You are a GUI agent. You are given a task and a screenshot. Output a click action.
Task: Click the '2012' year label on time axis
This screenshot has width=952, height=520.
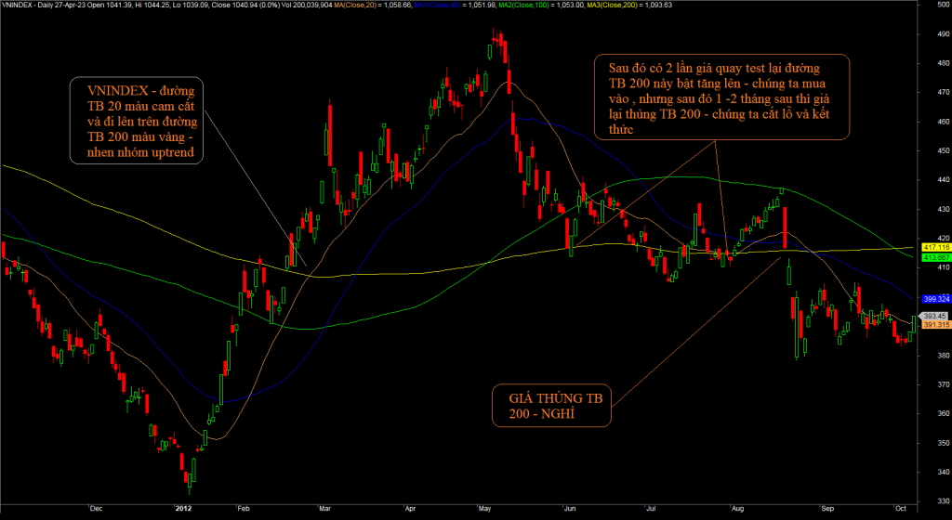(x=183, y=509)
